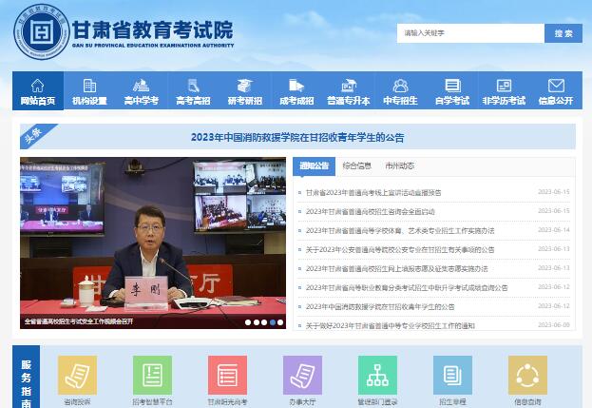Open the 普通中等专业学校招生工作的通知 notice
This screenshot has height=408, width=592.
coord(390,325)
